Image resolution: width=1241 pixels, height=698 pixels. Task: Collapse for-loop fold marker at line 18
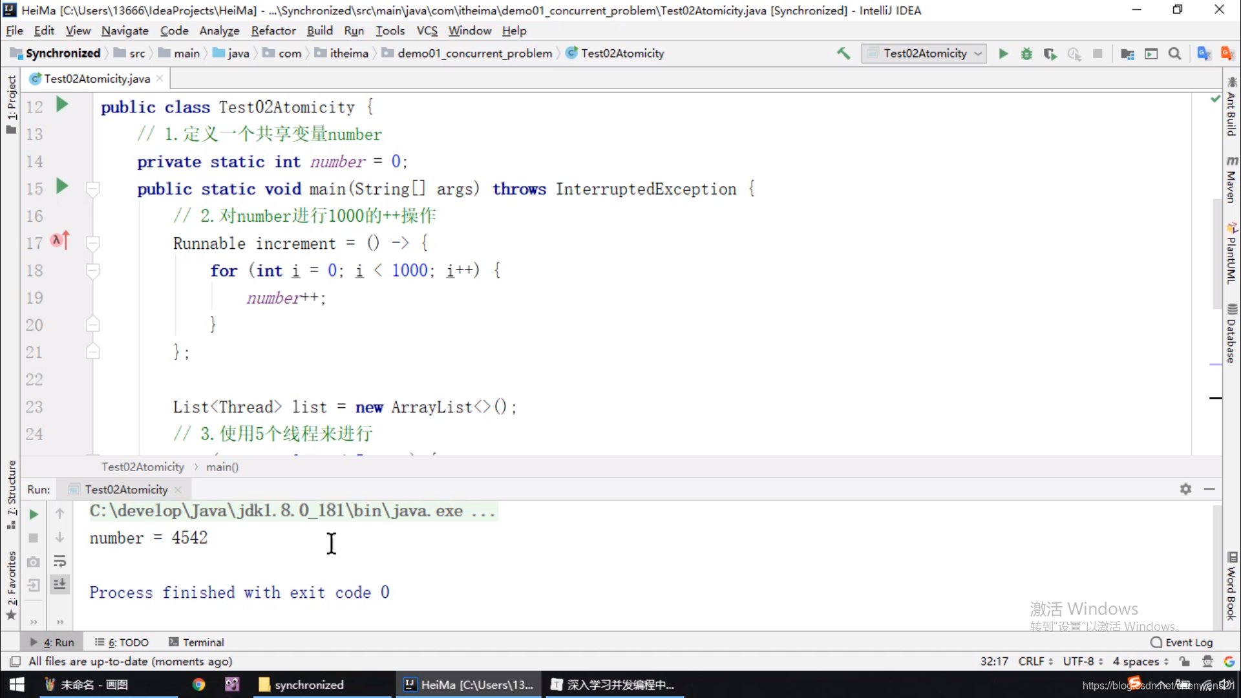click(93, 270)
